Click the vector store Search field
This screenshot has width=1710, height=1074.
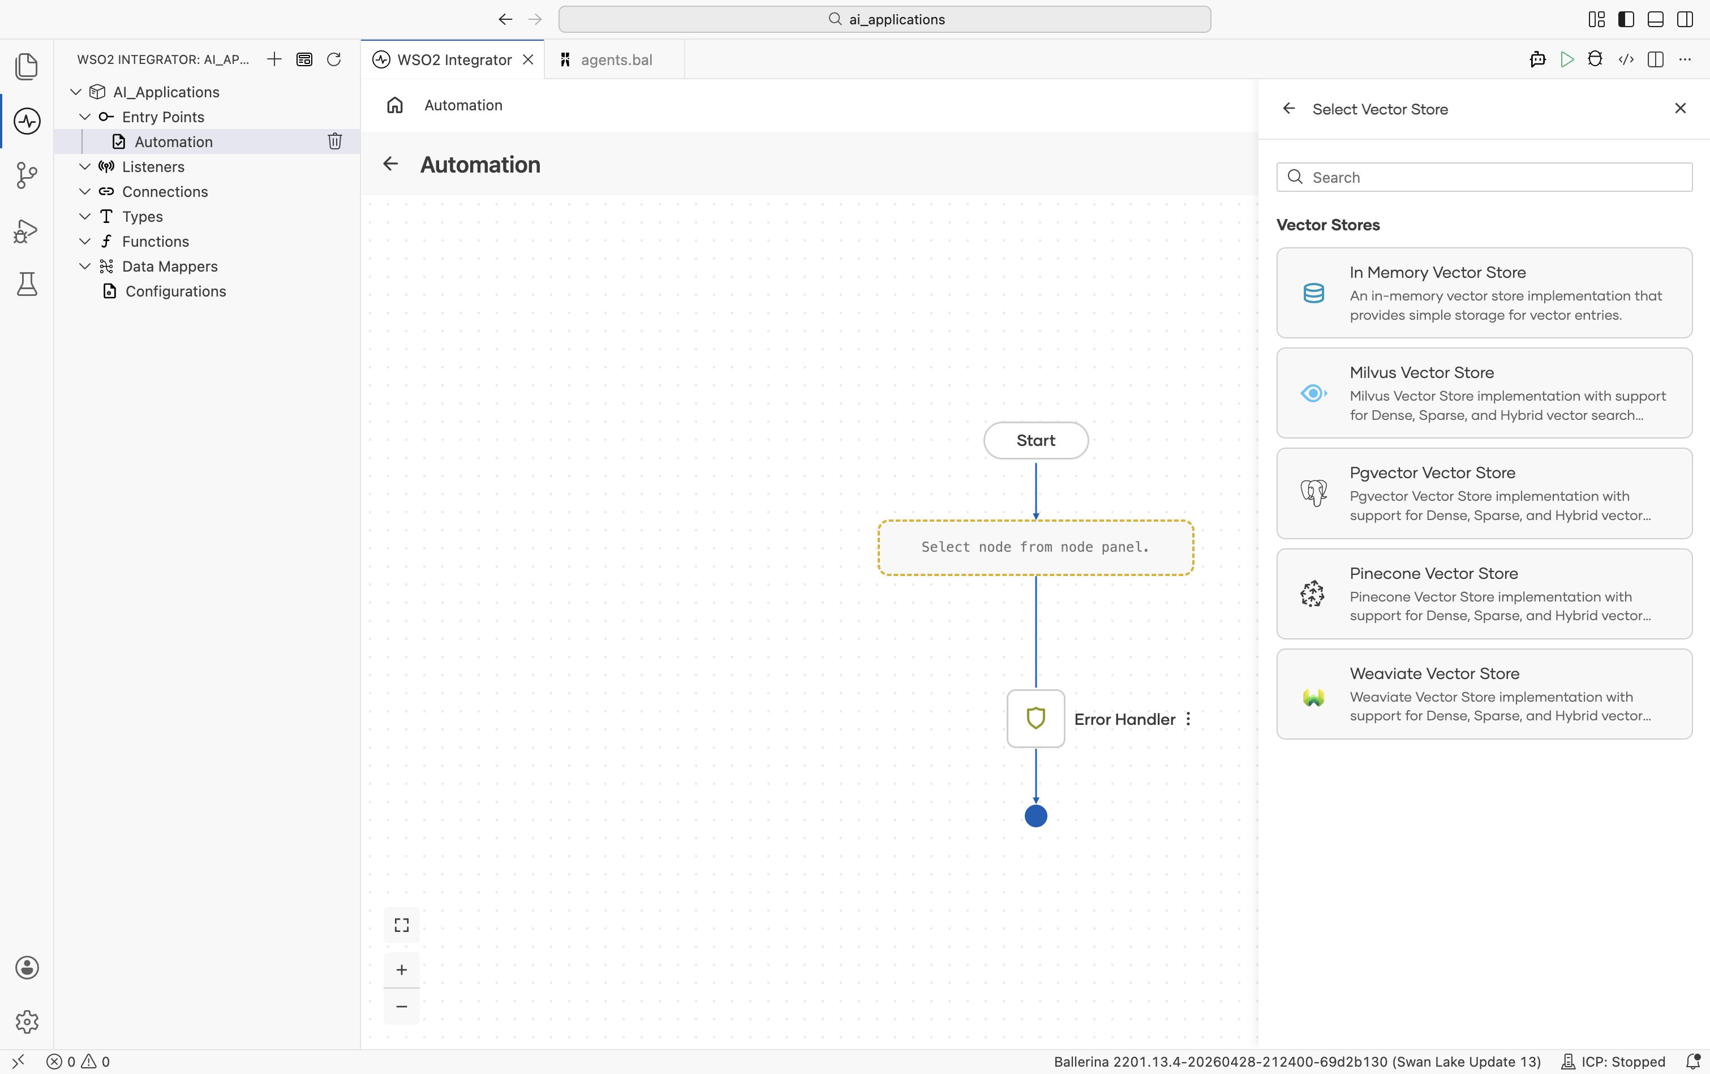[1484, 177]
